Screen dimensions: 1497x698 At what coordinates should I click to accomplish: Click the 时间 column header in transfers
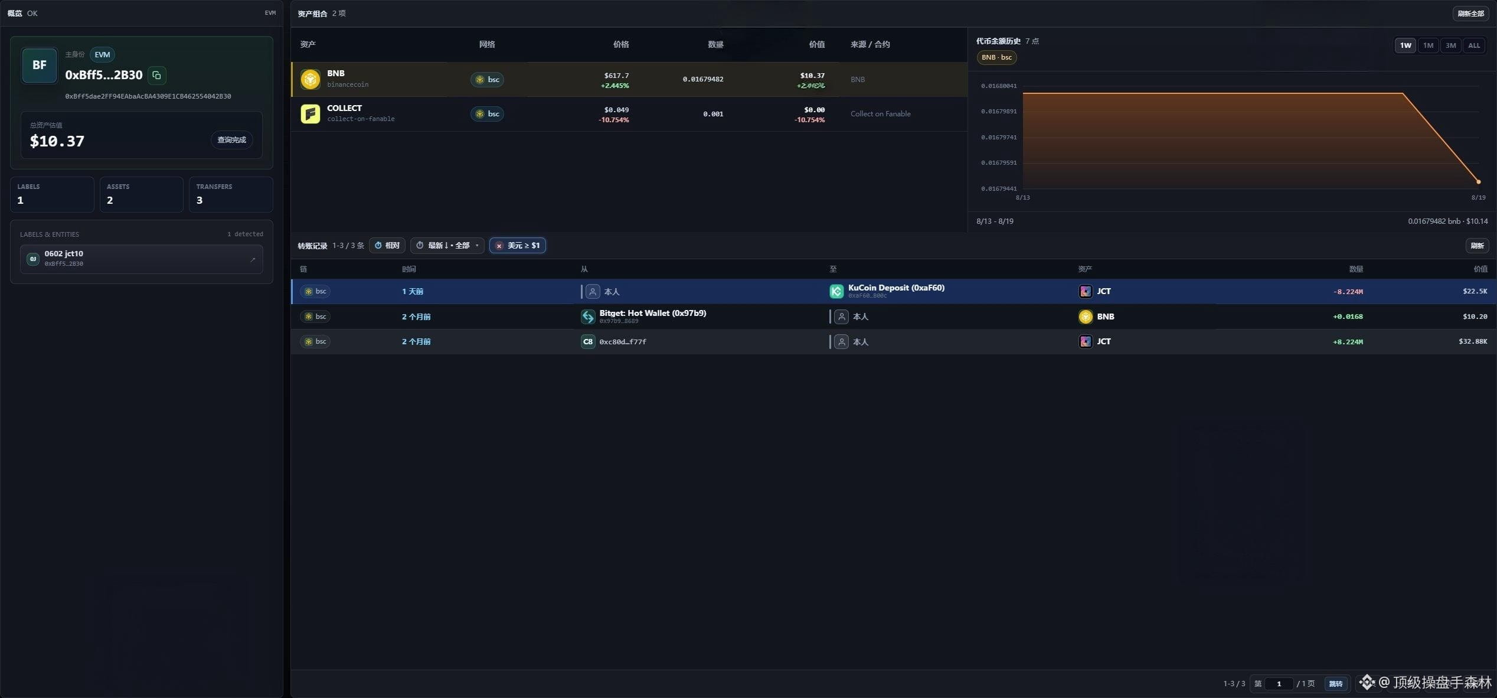408,269
